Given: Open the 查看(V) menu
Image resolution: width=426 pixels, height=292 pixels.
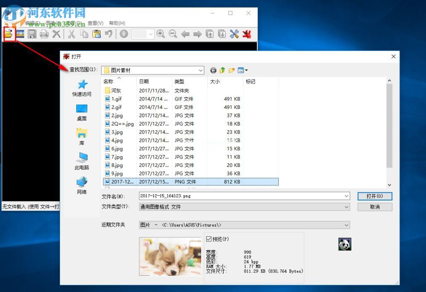Looking at the screenshot, I should pos(95,23).
